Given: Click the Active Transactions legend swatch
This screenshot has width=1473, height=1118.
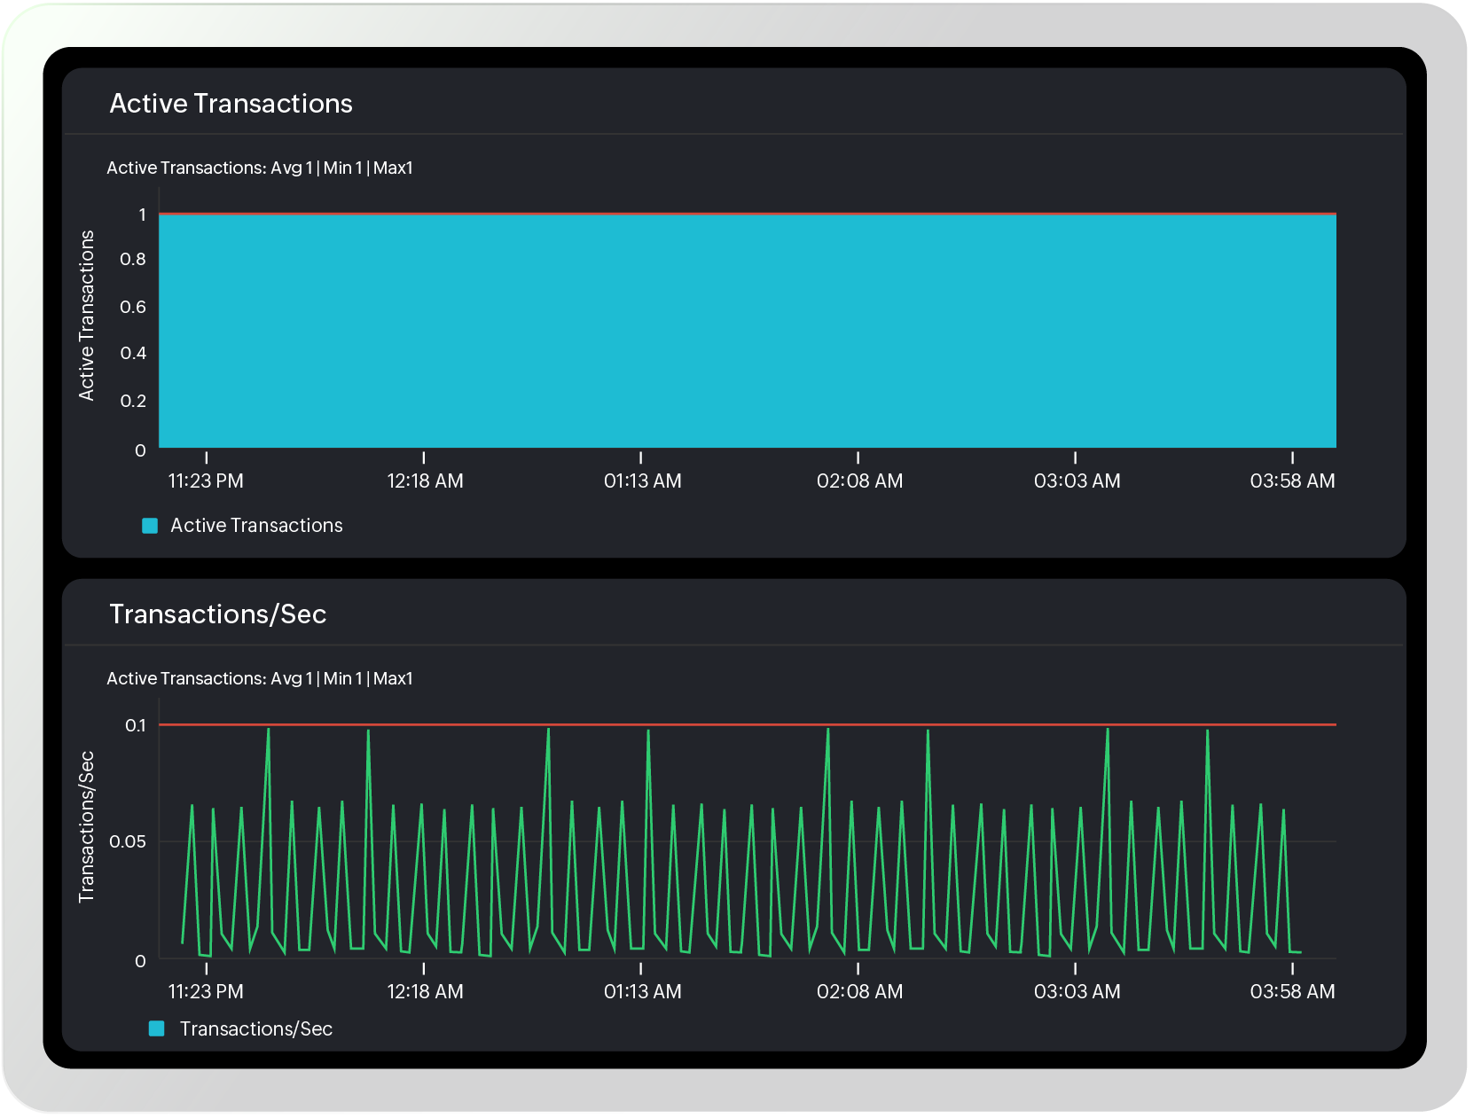Looking at the screenshot, I should [150, 525].
